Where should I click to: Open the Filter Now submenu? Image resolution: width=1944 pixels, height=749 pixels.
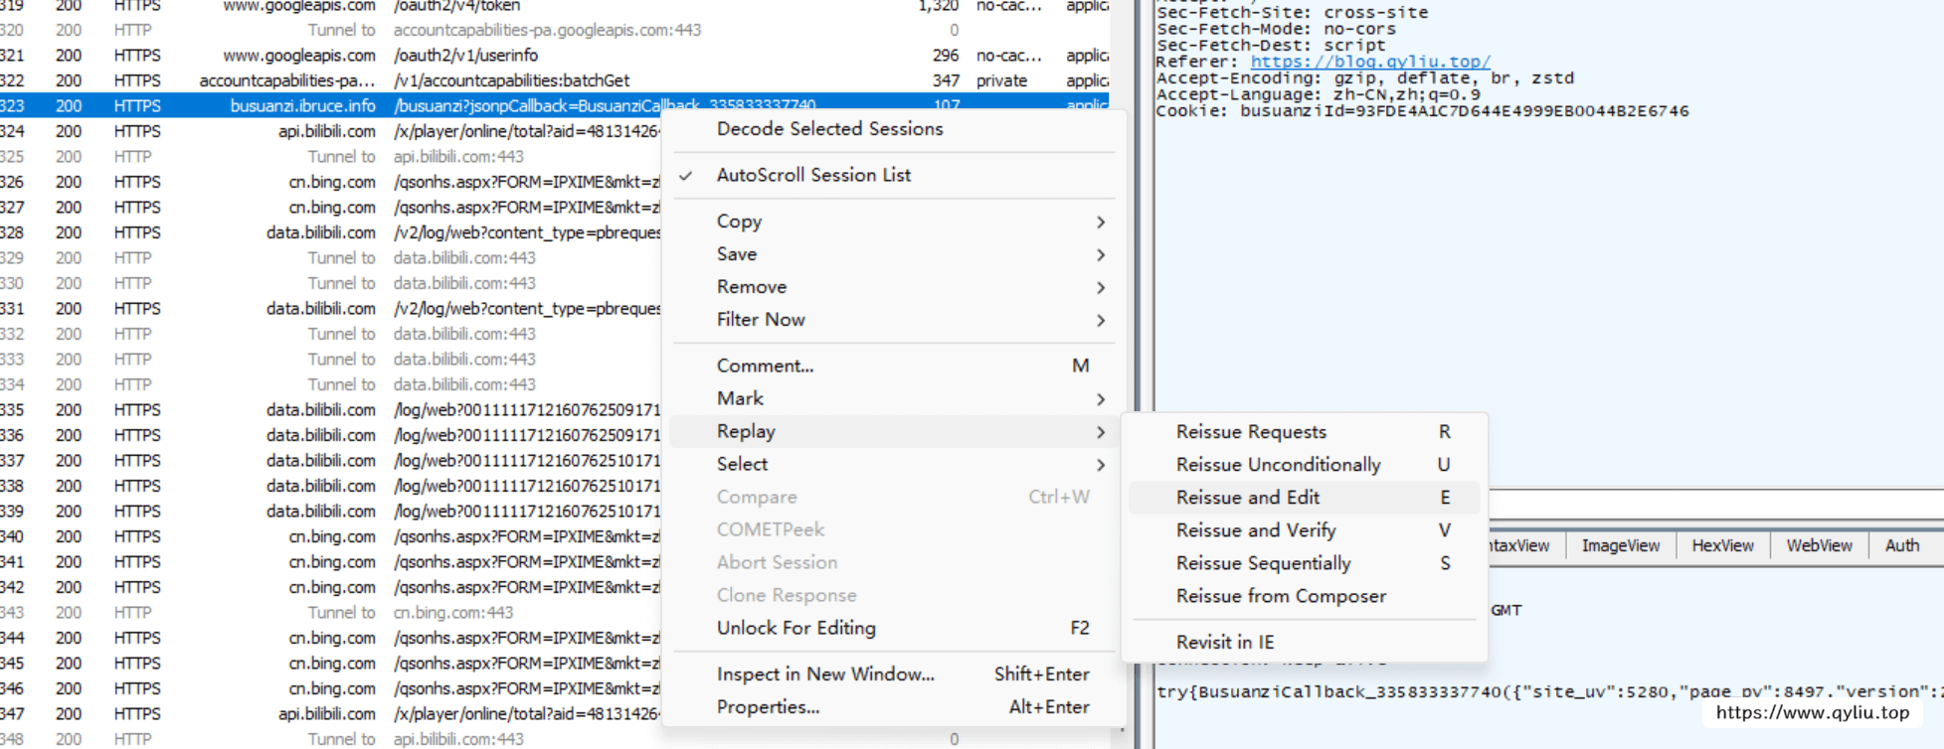point(760,320)
